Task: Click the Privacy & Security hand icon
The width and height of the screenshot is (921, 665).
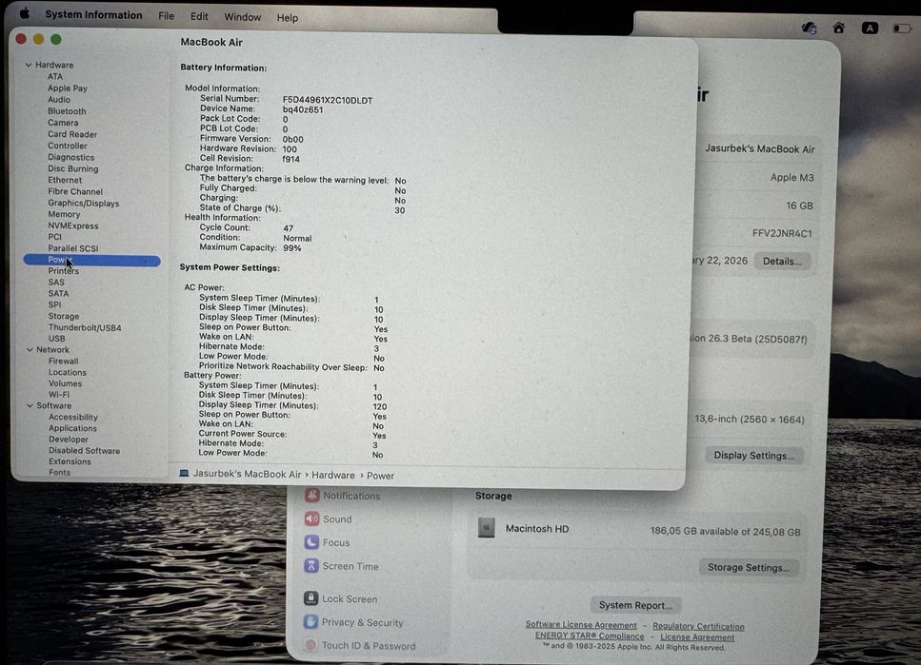Action: tap(310, 622)
